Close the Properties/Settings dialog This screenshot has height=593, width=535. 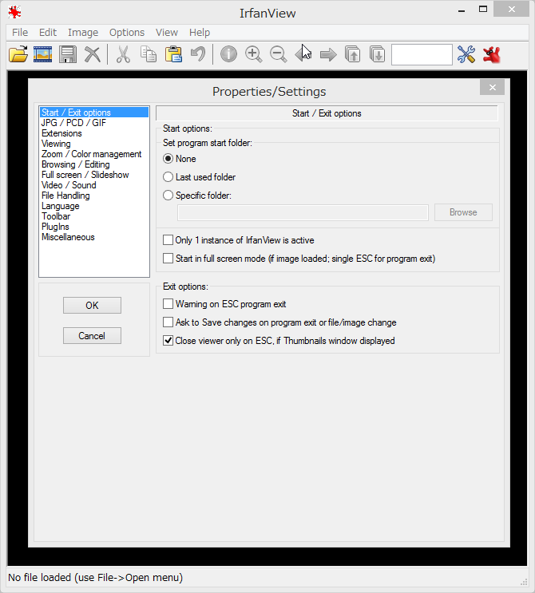tap(492, 87)
